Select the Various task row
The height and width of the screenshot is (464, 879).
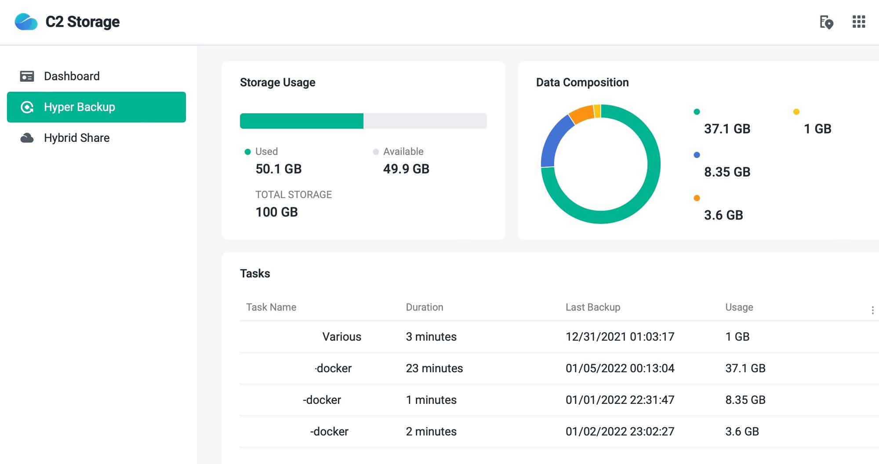pos(559,337)
